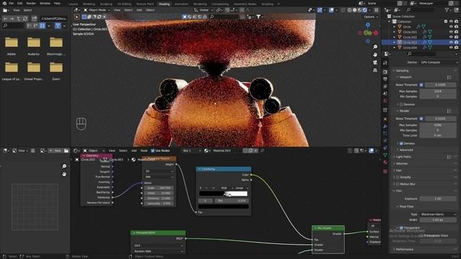Pin the node editor material
This screenshot has width=461, height=259.
point(262,150)
